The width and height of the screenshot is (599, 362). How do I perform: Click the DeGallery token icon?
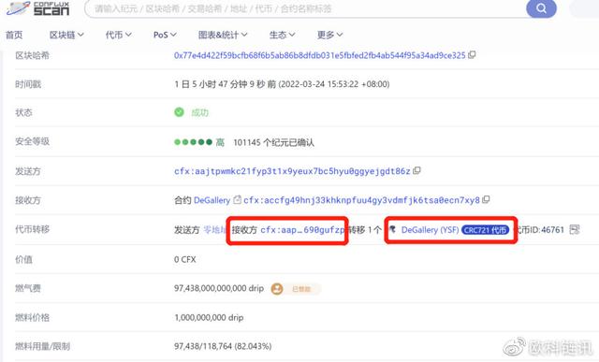point(393,229)
